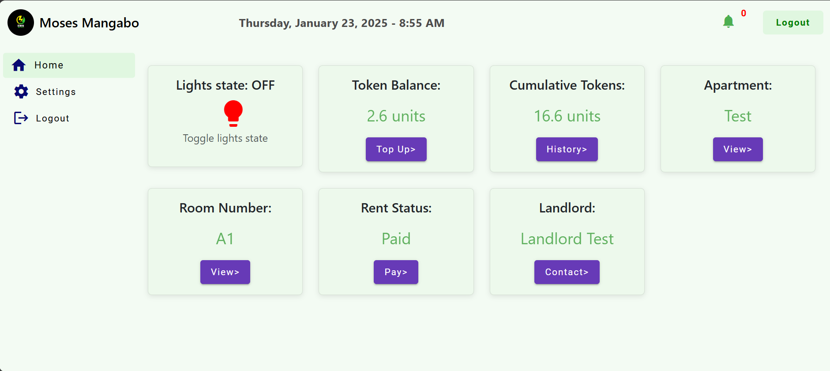Click the notification bell icon

coord(728,22)
